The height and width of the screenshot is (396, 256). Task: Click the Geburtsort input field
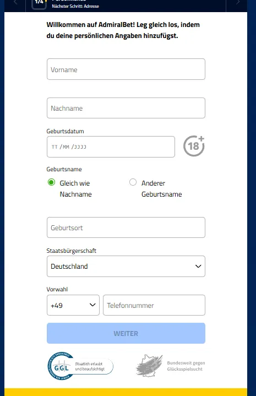[126, 227]
